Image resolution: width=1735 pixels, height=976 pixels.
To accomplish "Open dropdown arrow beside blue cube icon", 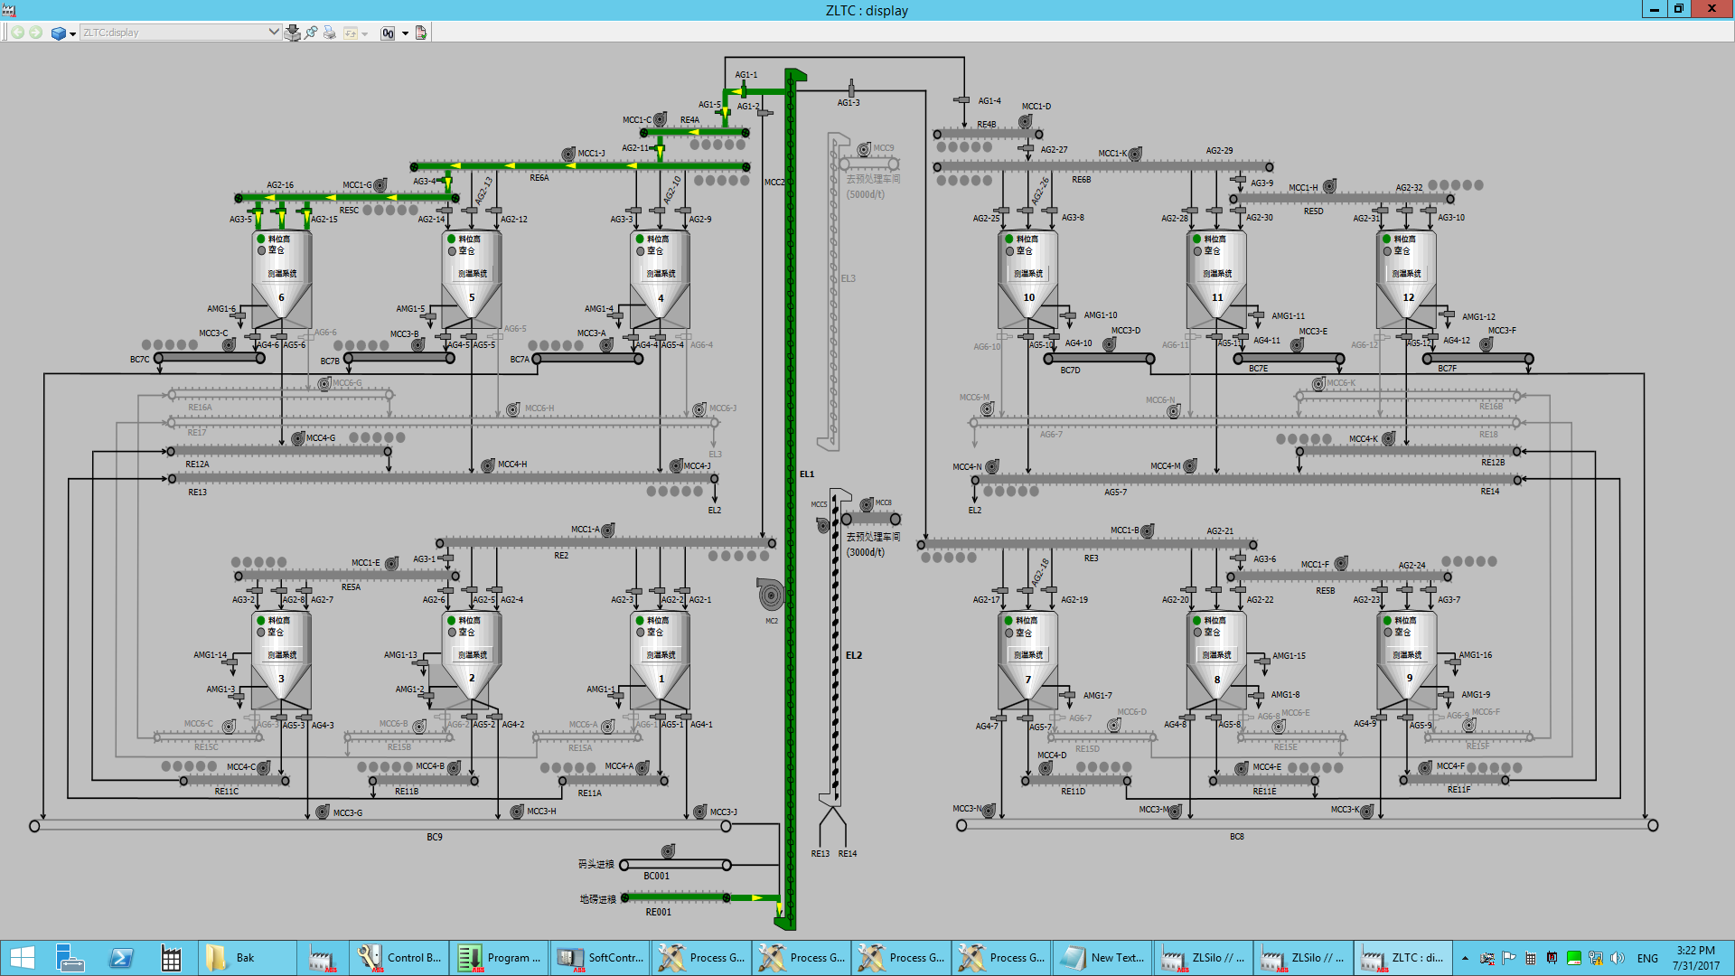I will coord(73,33).
